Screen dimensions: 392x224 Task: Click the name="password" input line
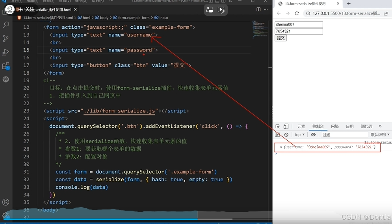104,50
